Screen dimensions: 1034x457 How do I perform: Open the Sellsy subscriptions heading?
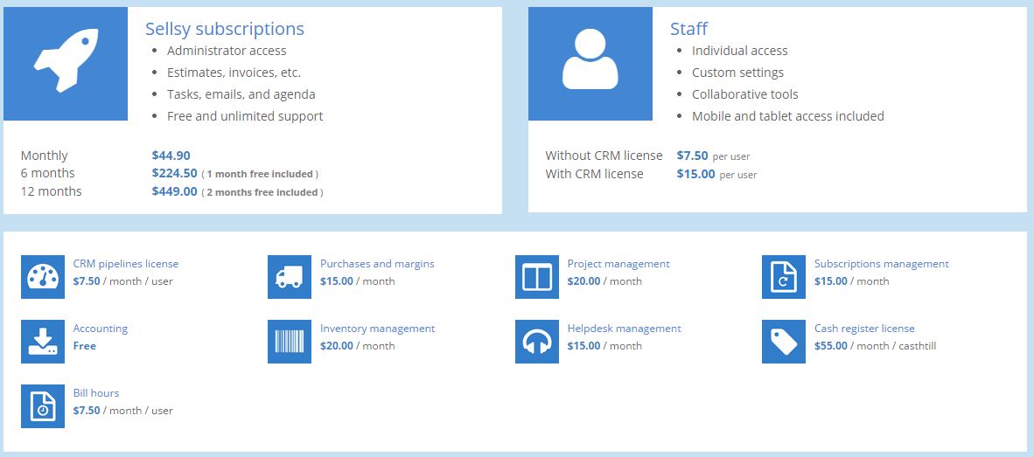(x=225, y=29)
